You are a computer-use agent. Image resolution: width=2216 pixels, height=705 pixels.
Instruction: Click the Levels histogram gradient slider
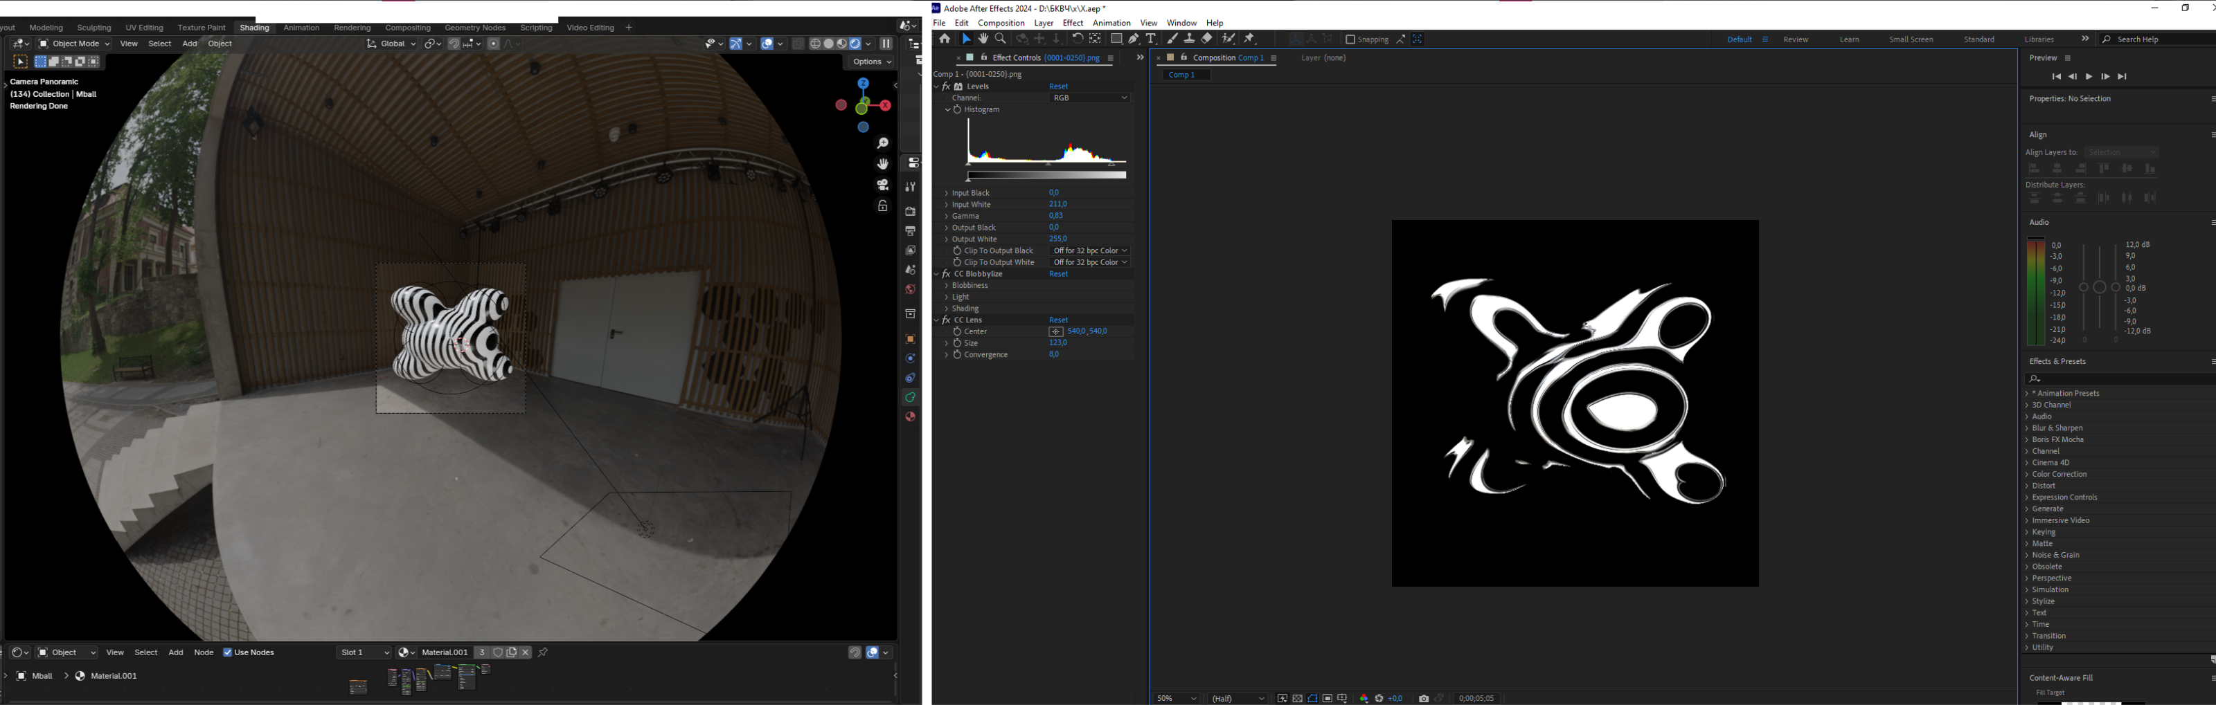1046,176
